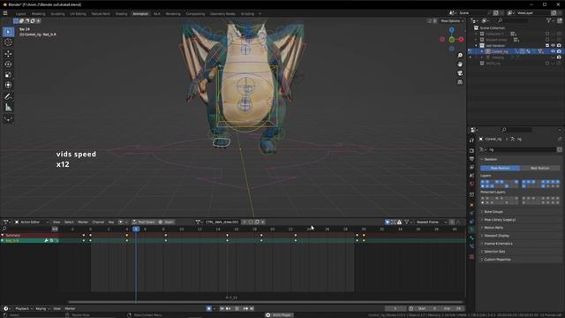Viewport: 565px width, 318px height.
Task: Toggle Control_rig visibility eye in outliner
Action: click(553, 51)
